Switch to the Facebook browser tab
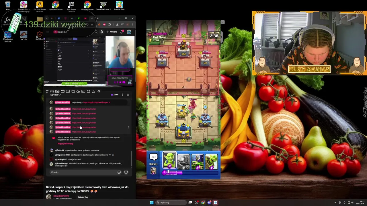 tap(59, 18)
